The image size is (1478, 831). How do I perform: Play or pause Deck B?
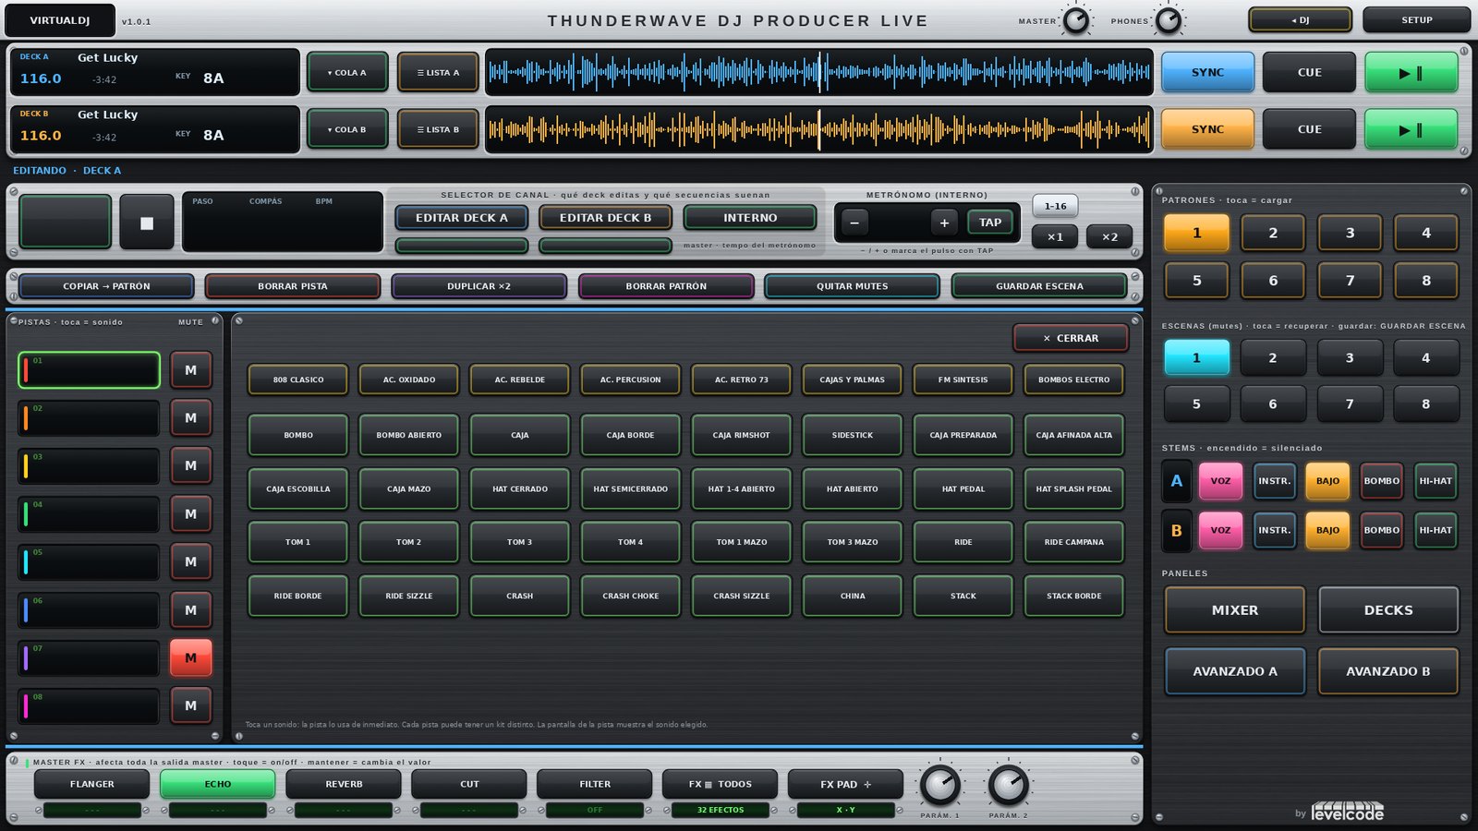(1411, 129)
